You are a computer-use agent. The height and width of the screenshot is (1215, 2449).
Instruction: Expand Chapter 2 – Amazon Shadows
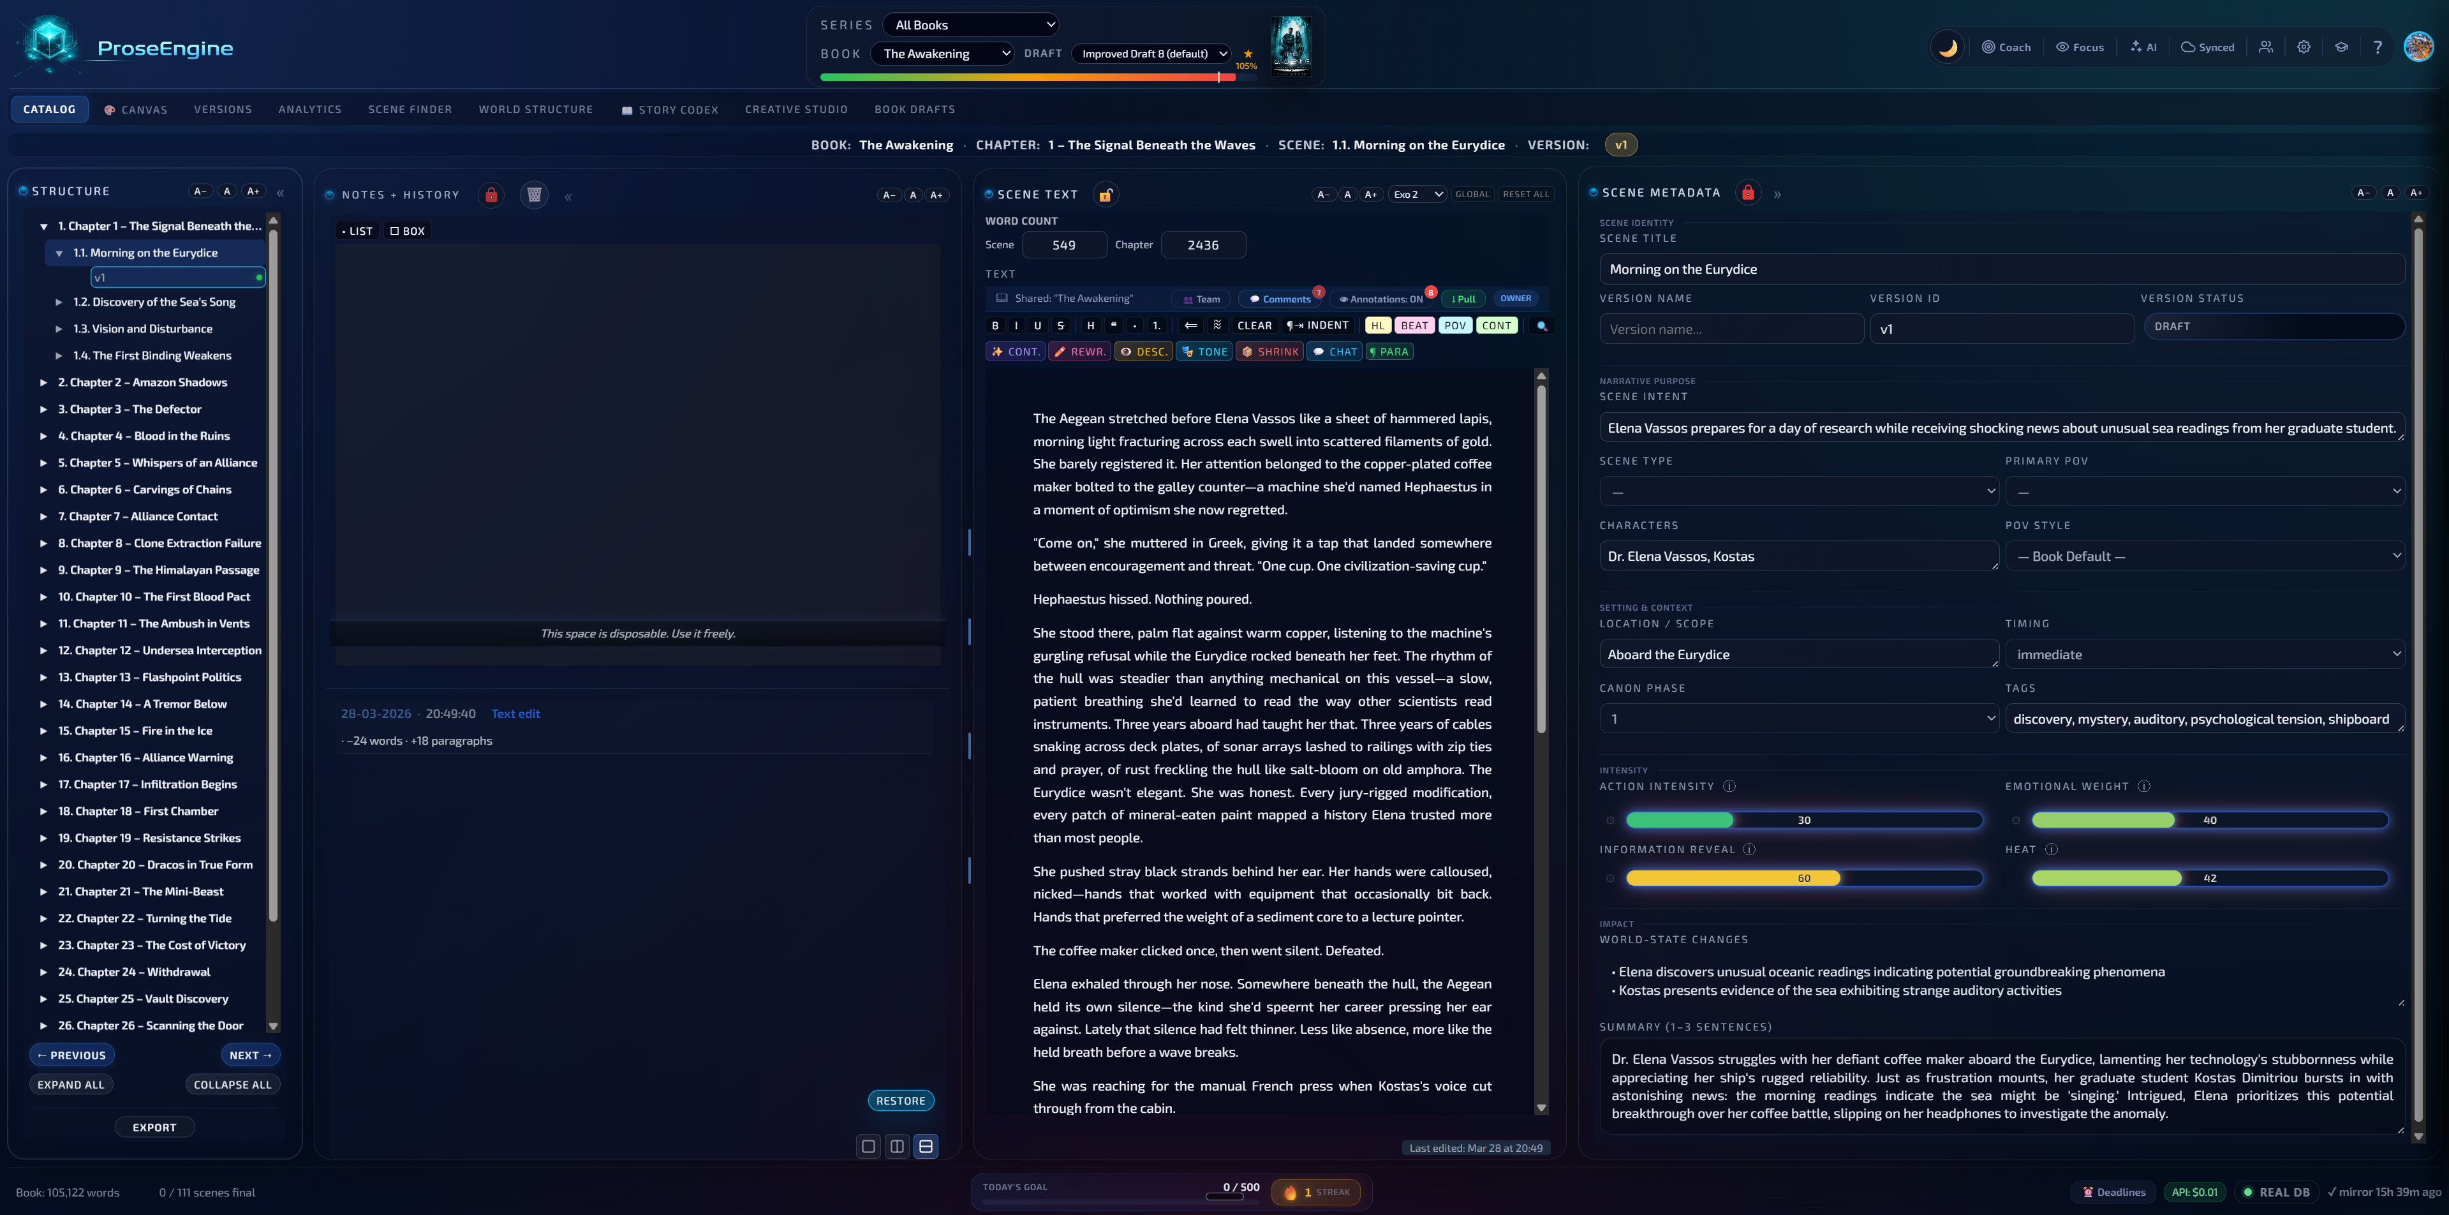(44, 382)
